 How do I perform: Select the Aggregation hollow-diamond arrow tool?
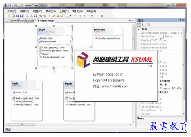click(75, 16)
